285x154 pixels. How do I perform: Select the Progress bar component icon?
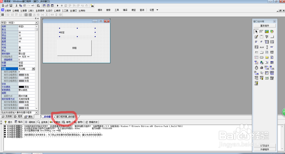pos(272,47)
